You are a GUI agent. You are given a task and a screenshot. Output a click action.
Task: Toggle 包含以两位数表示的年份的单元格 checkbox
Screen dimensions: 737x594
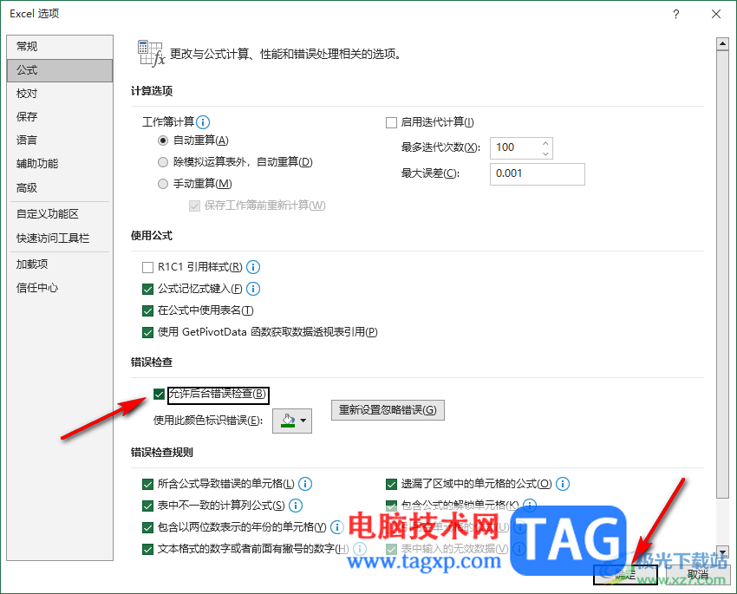coord(147,527)
